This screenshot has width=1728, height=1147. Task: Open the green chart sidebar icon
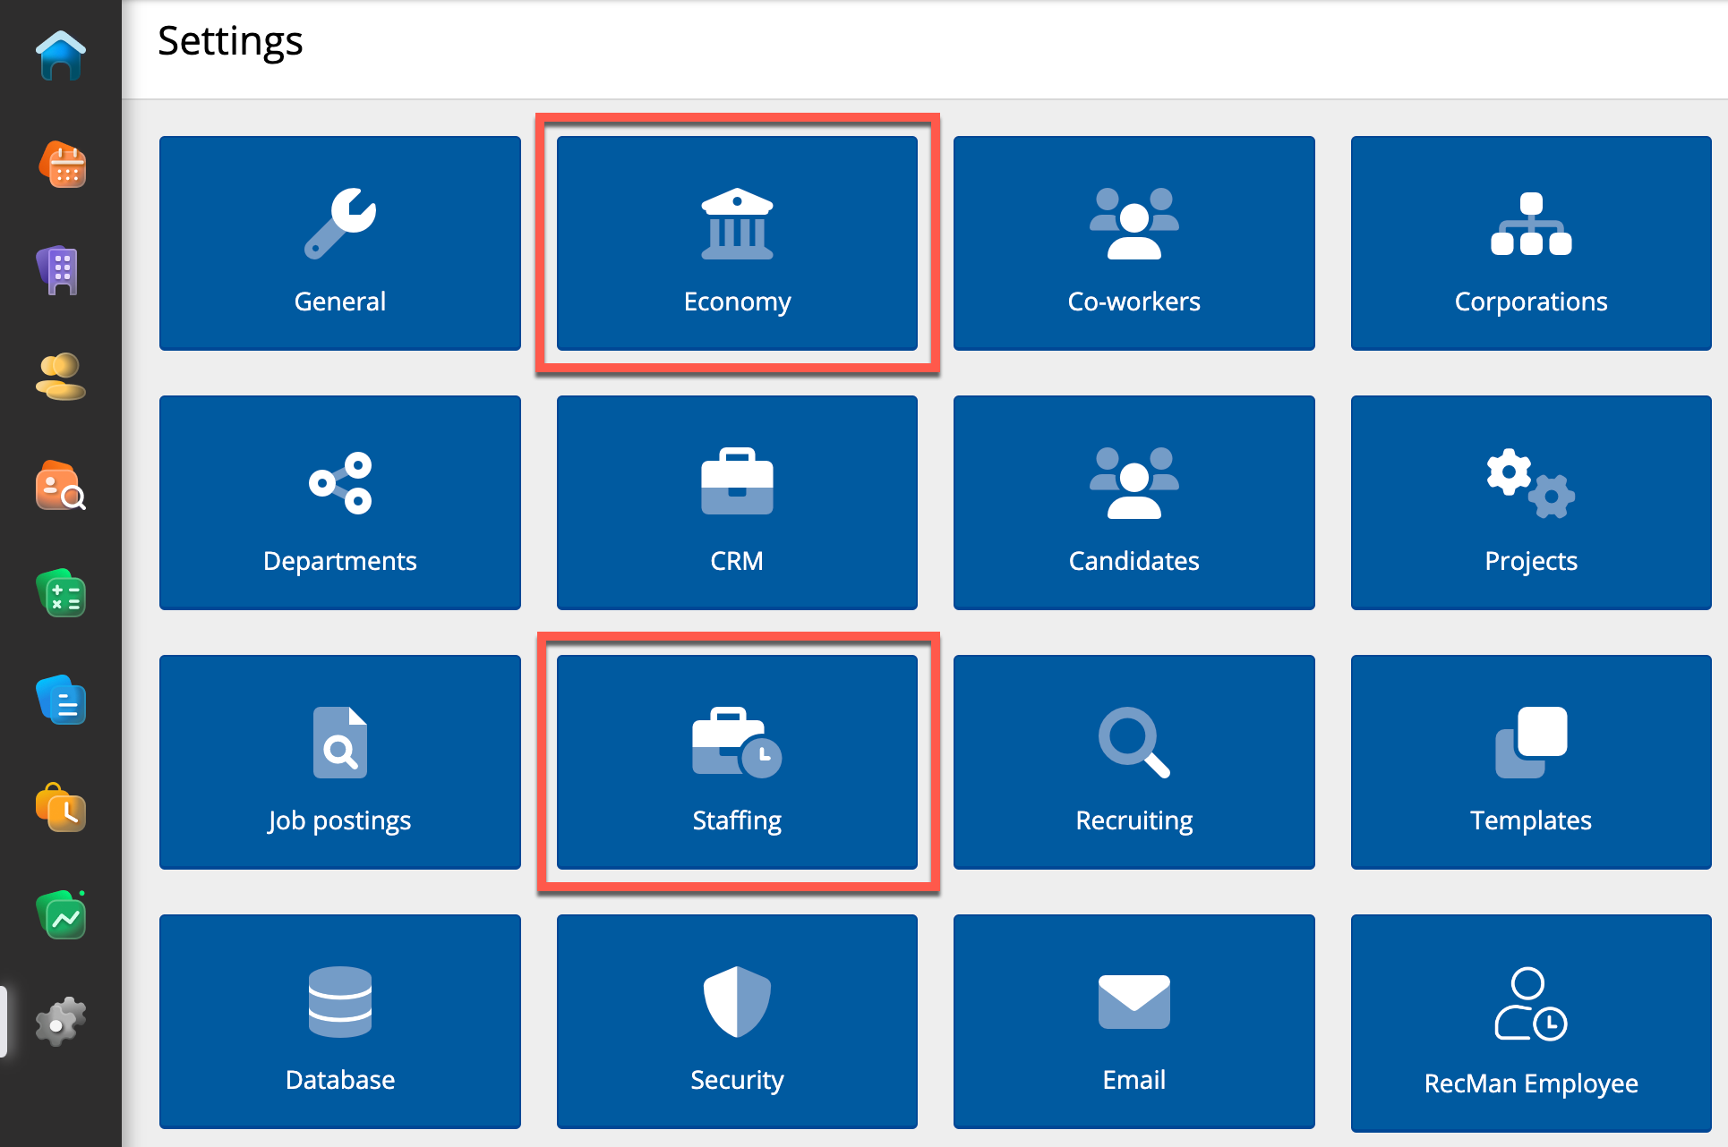pyautogui.click(x=61, y=915)
